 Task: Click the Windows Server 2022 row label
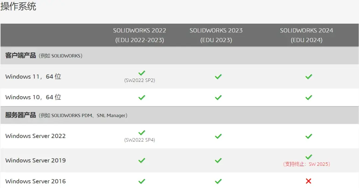36,136
